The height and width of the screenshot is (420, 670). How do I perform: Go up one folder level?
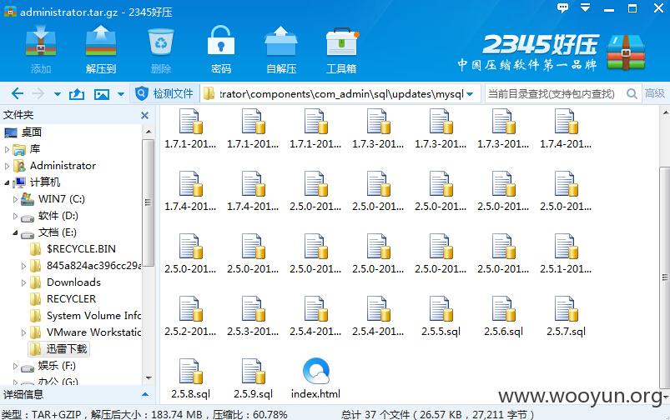(x=77, y=94)
